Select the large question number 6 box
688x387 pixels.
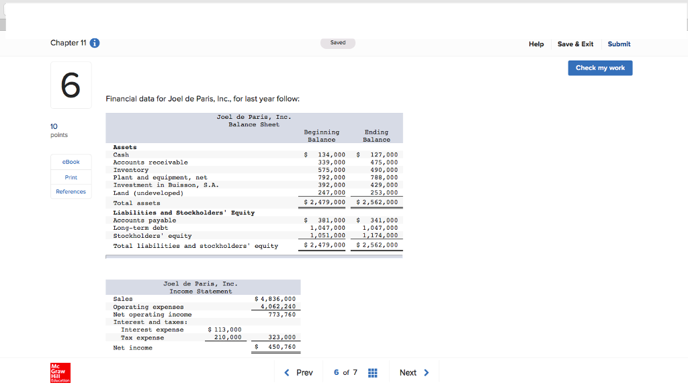(71, 84)
